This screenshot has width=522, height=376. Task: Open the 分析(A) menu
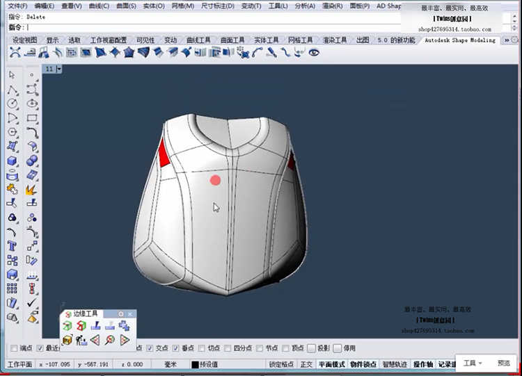(306, 6)
